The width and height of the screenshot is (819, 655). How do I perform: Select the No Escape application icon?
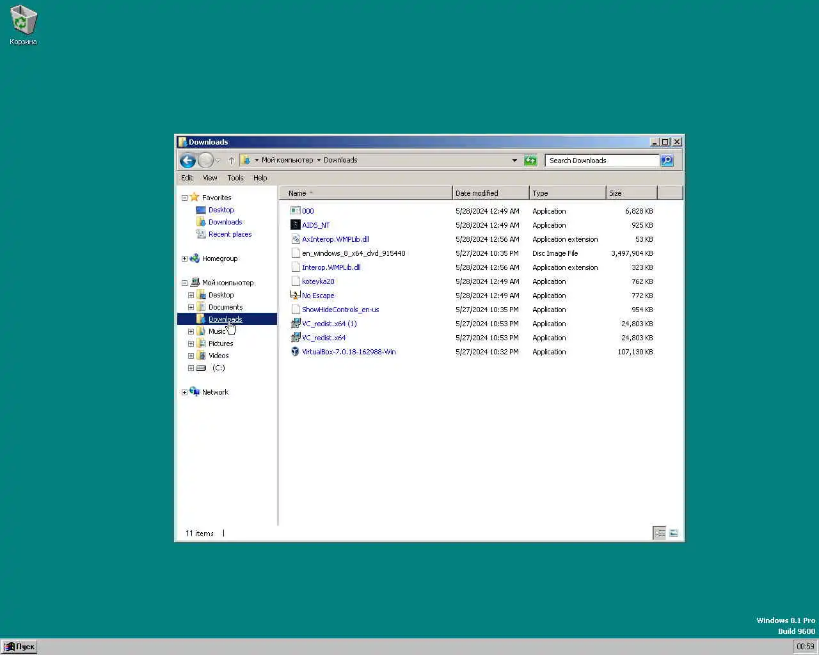295,296
